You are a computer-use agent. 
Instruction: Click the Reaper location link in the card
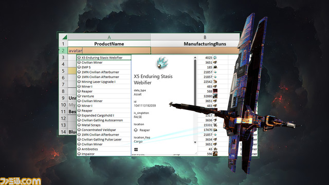(144, 130)
